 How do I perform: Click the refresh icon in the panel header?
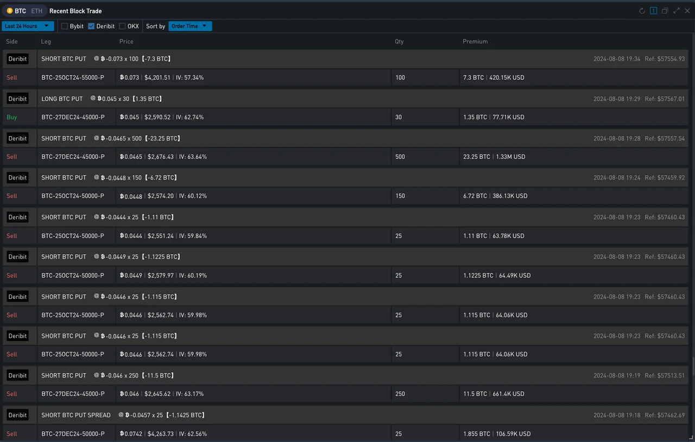click(642, 11)
